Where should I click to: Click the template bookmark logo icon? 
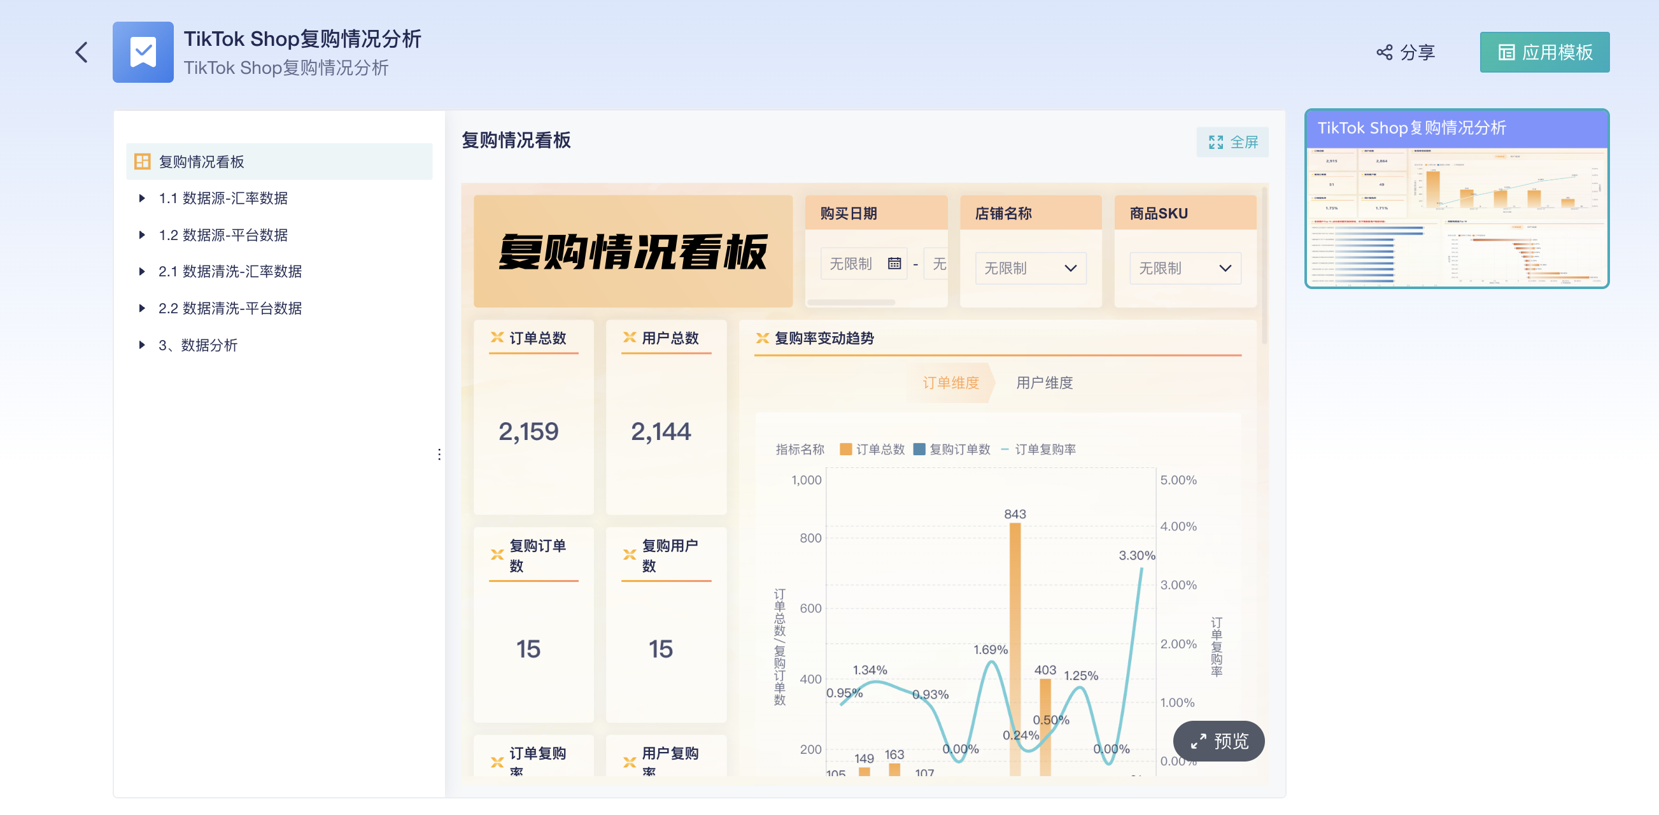(x=143, y=52)
